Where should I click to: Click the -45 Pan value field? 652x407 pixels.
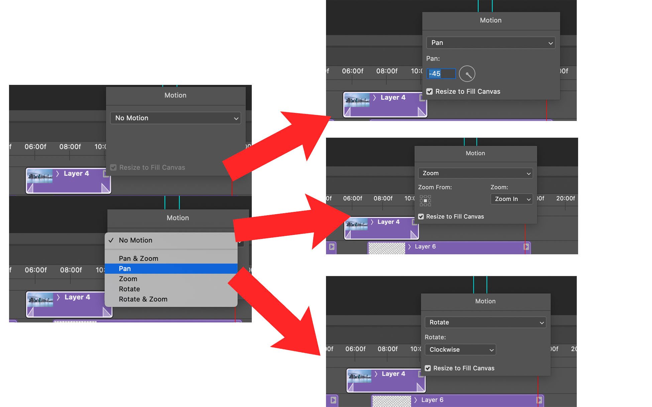tap(441, 74)
